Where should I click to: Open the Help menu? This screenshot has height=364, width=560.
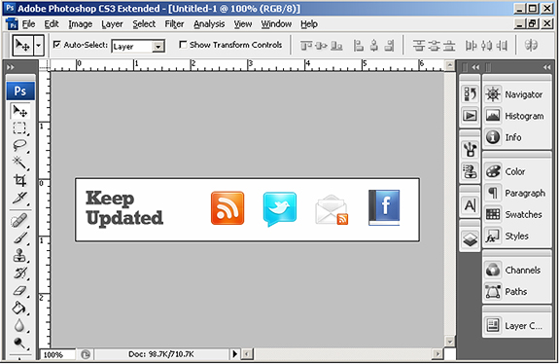click(x=308, y=24)
